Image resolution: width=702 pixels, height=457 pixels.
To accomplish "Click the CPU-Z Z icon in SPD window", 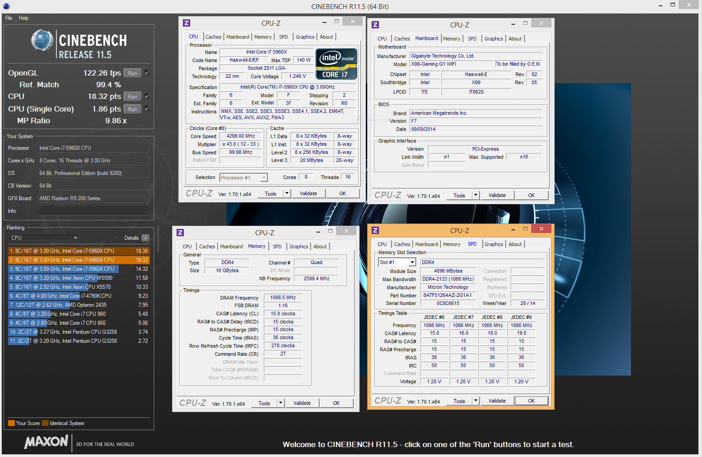I will click(x=375, y=230).
